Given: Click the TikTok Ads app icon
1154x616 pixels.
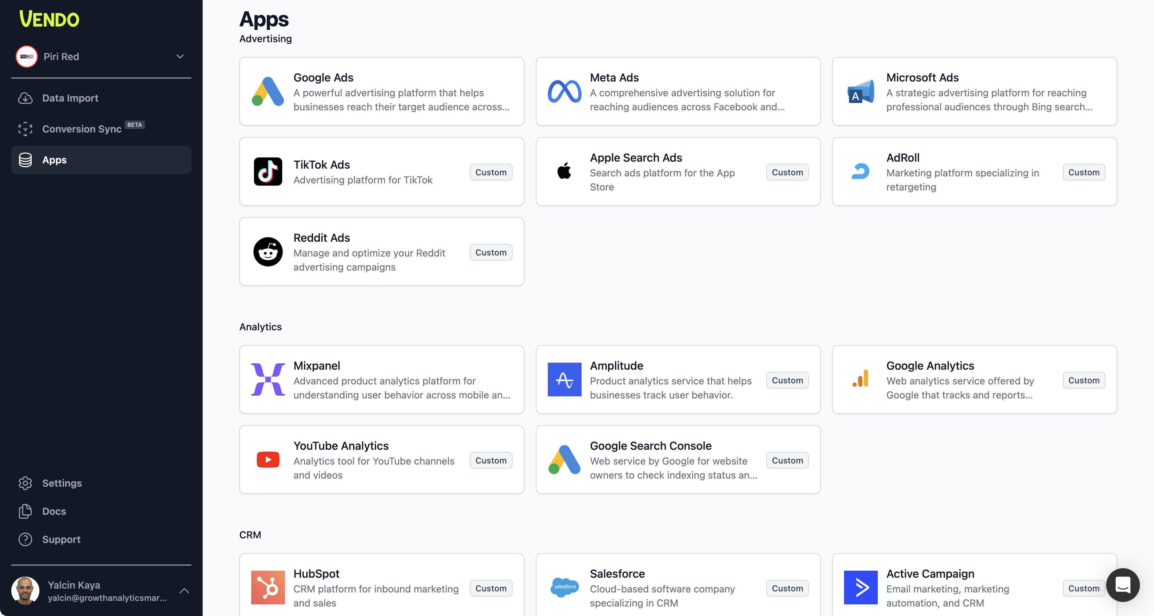Looking at the screenshot, I should (x=267, y=172).
